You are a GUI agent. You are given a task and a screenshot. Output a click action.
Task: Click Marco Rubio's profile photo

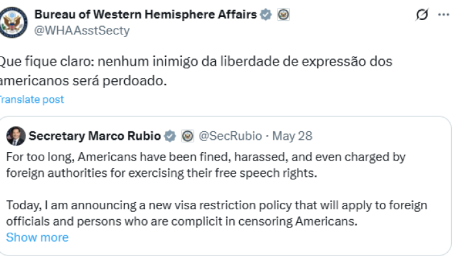[16, 136]
